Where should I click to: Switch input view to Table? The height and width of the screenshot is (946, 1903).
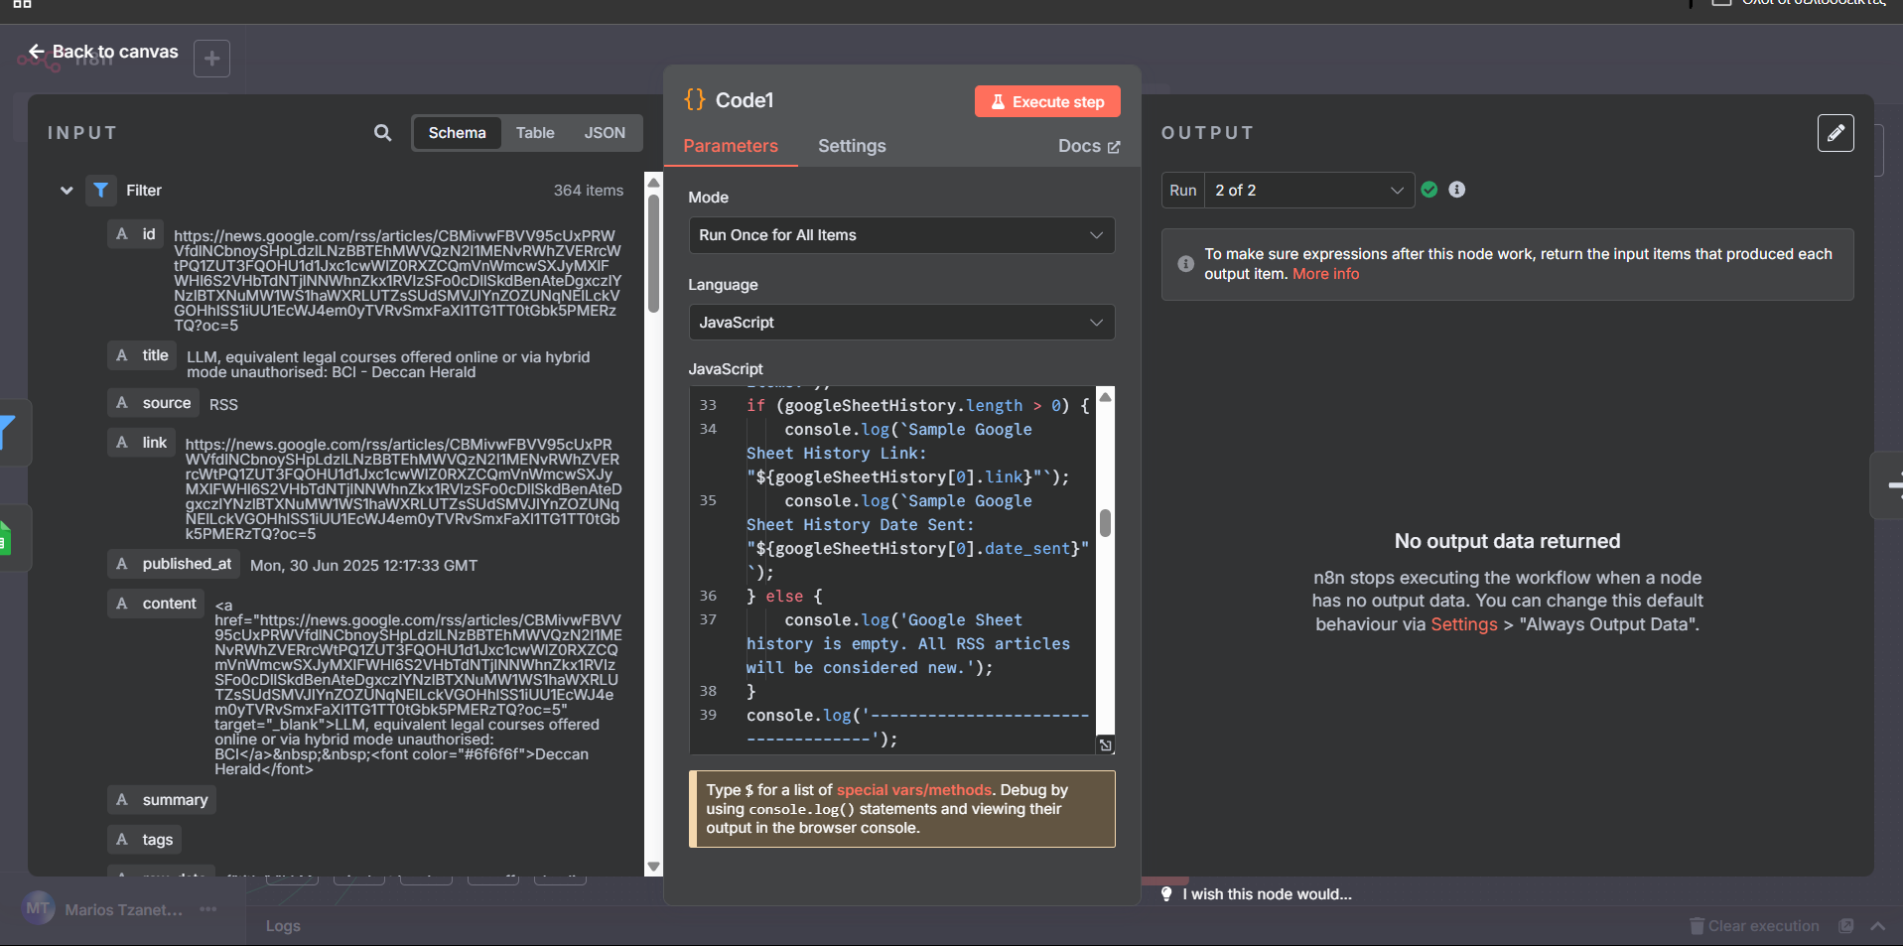(x=535, y=133)
